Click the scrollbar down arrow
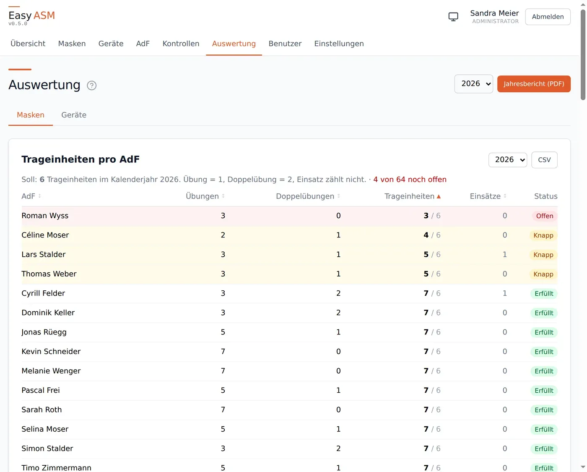 (x=583, y=467)
